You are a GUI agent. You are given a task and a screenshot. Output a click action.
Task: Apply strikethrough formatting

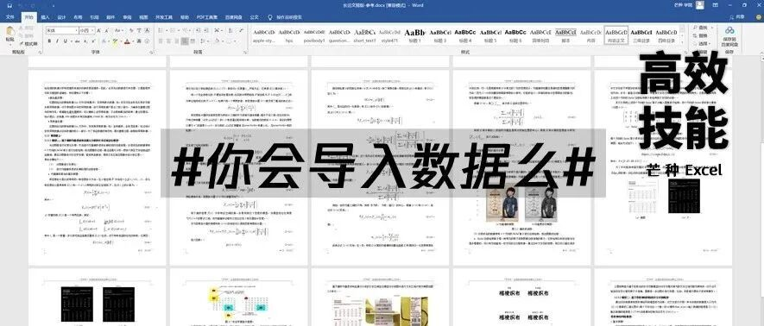pyautogui.click(x=78, y=41)
